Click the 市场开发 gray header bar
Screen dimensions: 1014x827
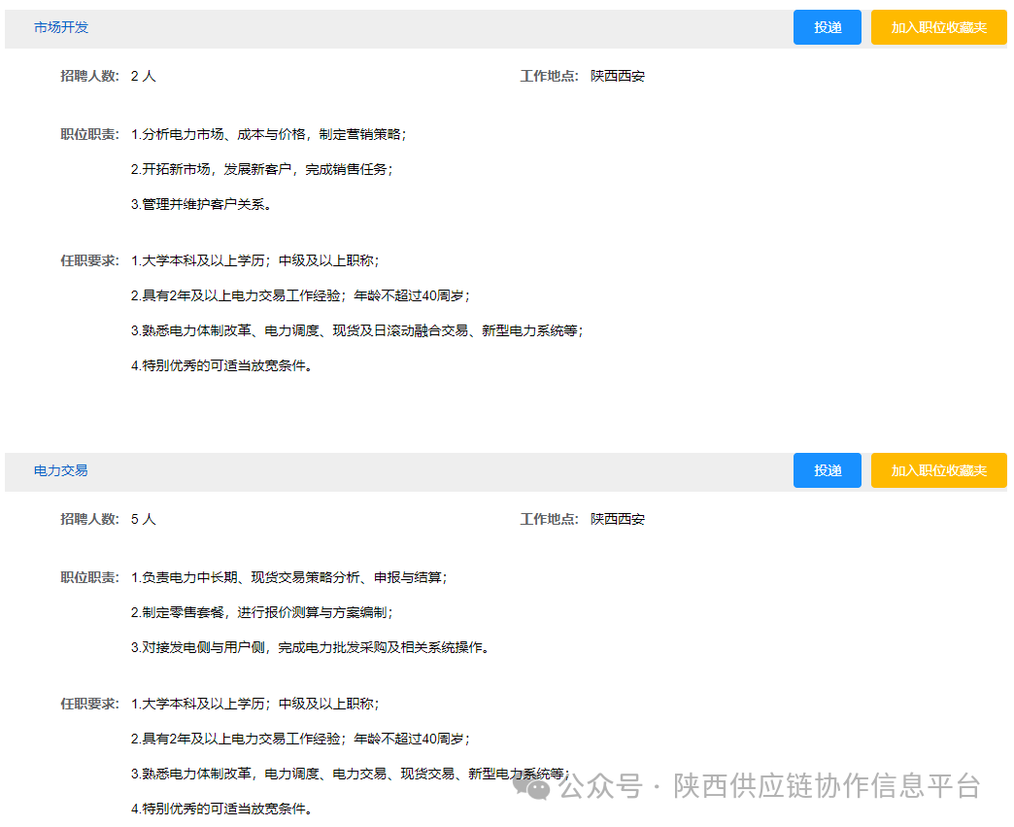point(437,28)
